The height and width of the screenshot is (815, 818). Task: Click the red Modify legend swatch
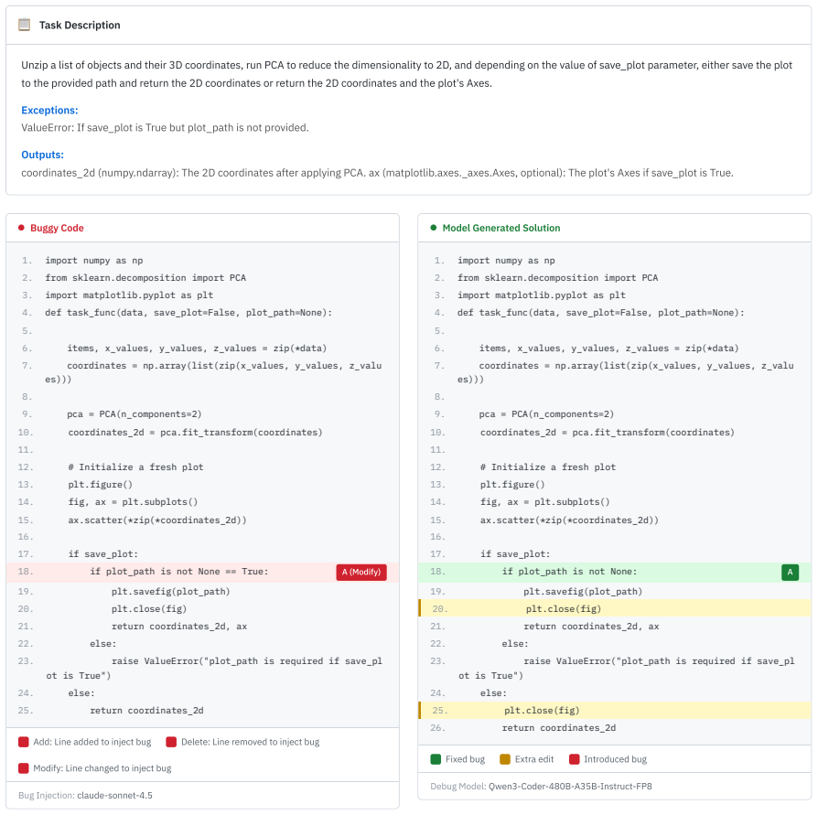pyautogui.click(x=24, y=768)
